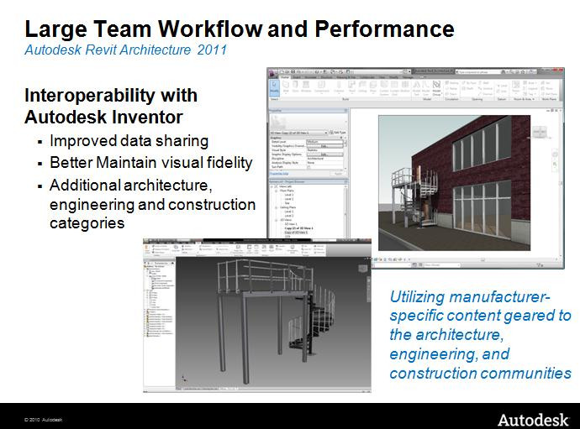
Task: Open the Detail Level Medium value dropdown
Action: [x=324, y=142]
